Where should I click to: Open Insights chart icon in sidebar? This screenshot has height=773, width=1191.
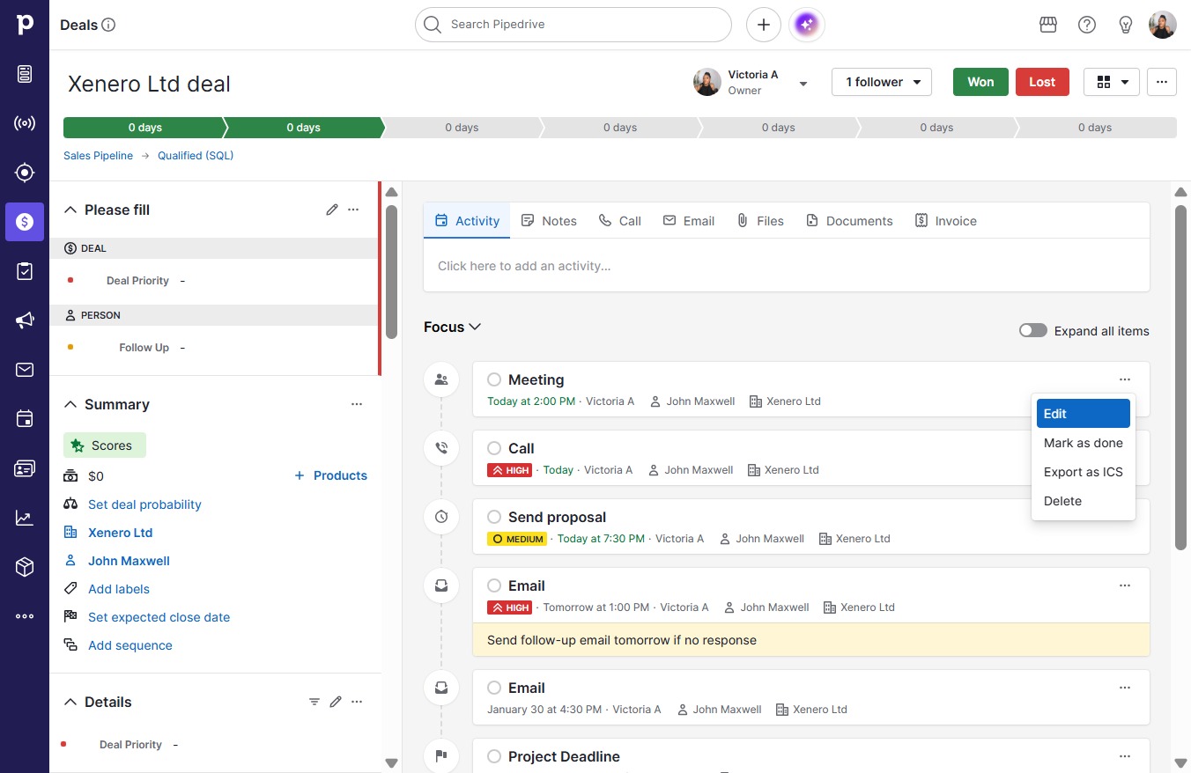25,518
